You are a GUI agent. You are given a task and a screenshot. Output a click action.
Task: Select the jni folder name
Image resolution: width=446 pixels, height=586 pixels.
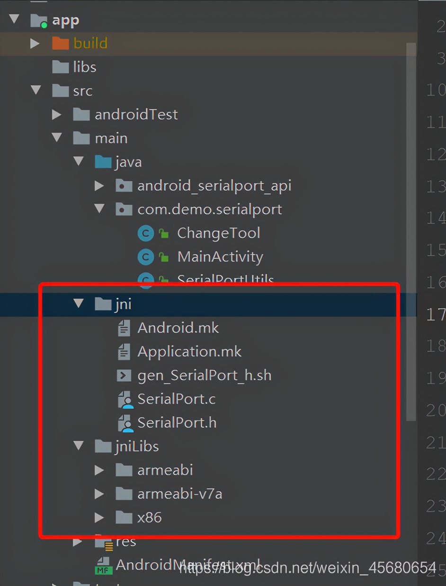(123, 304)
